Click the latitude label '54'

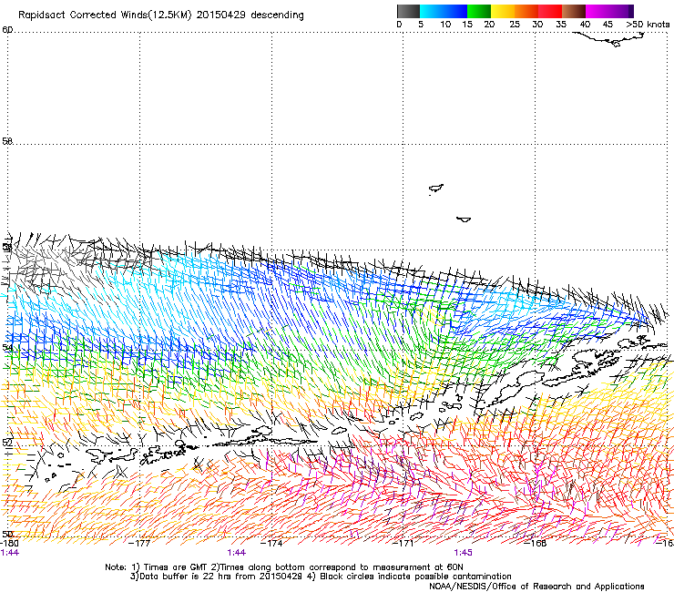coord(7,347)
